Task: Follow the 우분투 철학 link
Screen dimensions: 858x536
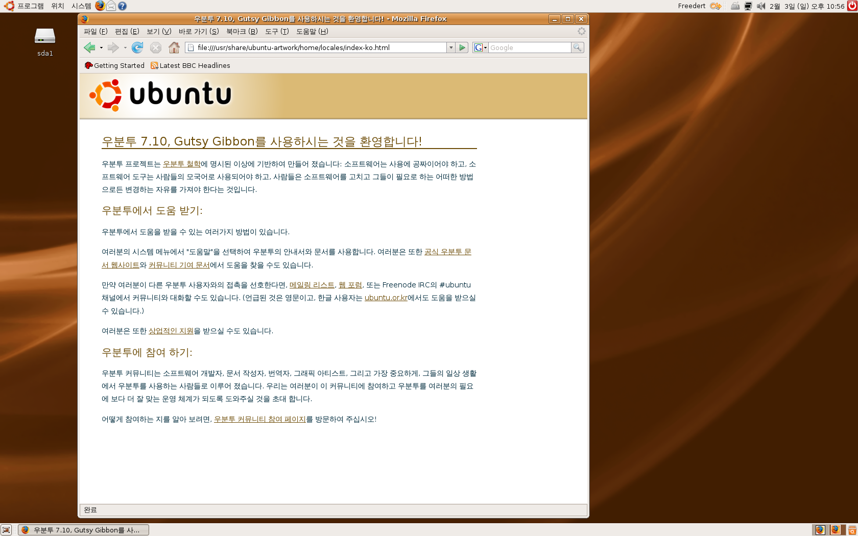Action: point(182,164)
